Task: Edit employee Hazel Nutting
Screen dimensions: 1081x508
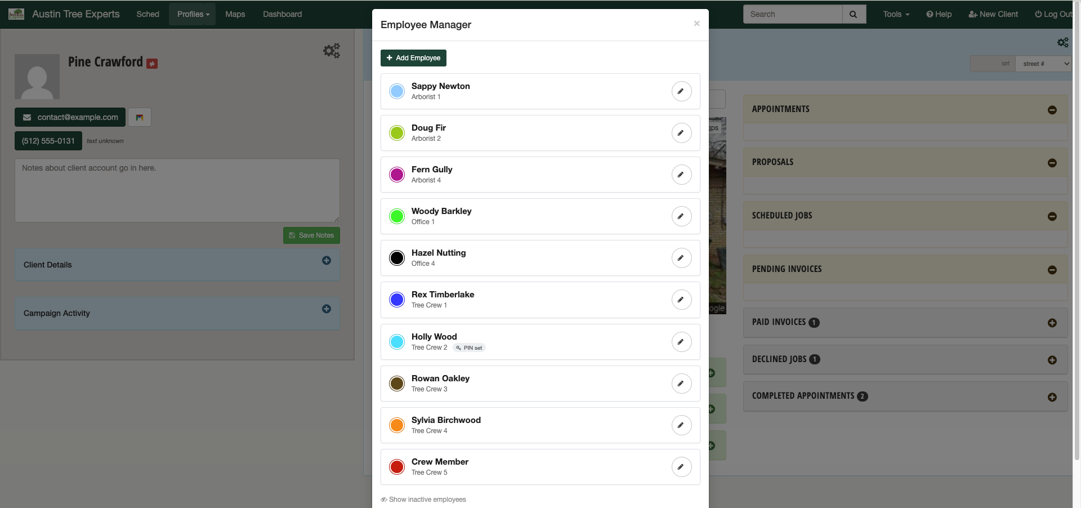Action: pyautogui.click(x=681, y=258)
